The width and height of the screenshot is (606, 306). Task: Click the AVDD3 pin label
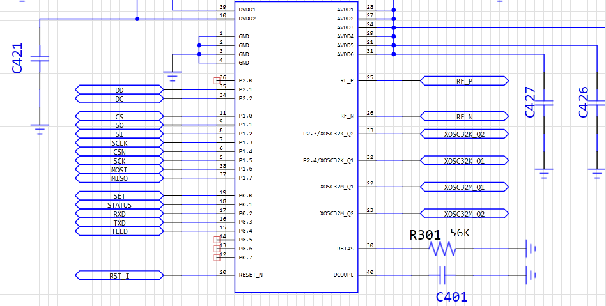pos(345,27)
